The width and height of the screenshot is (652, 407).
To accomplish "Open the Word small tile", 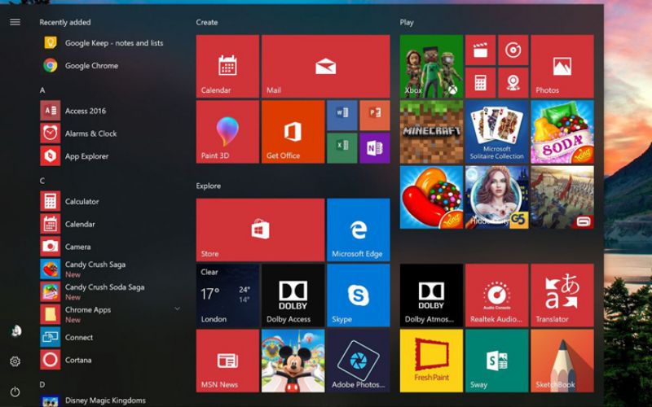I will tap(341, 115).
